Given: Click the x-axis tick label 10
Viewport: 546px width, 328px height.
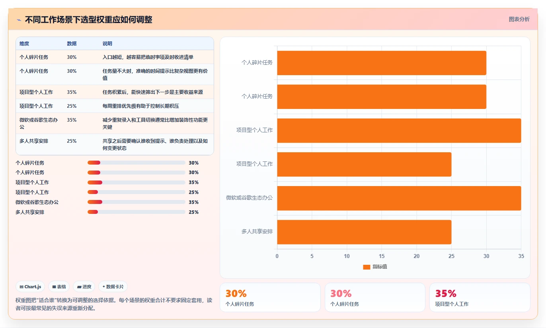Looking at the screenshot, I should pos(347,256).
